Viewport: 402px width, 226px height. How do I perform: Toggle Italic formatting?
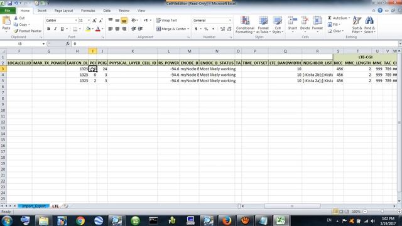tap(55, 29)
